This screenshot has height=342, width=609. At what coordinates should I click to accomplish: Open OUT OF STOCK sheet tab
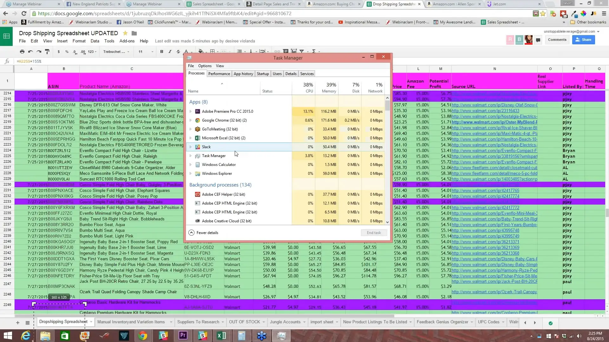[245, 322]
